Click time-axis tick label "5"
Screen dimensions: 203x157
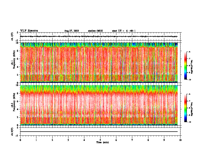[100, 140]
